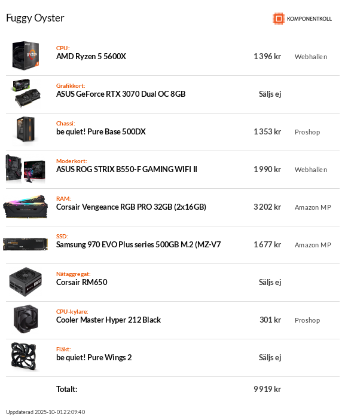
Task: Click the Webhallen store link for the CPU
Action: (311, 57)
